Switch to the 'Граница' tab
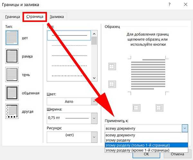The width and height of the screenshot is (193, 160). 13,17
